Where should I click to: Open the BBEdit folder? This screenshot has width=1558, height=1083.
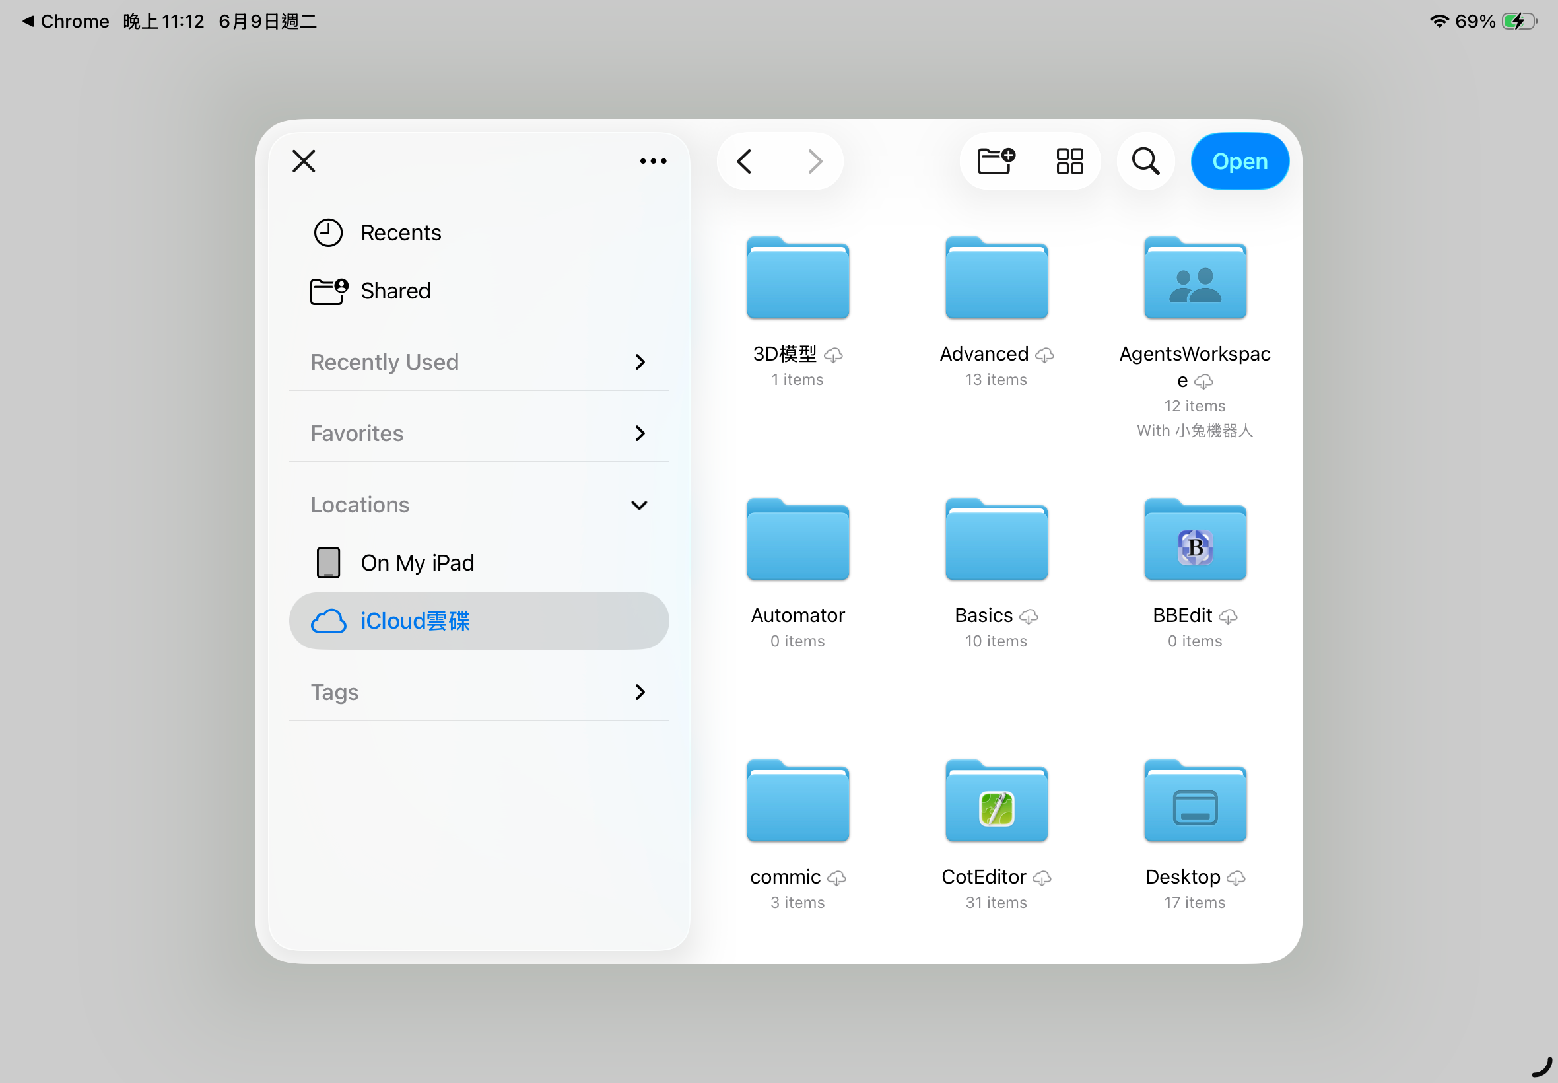pos(1194,539)
